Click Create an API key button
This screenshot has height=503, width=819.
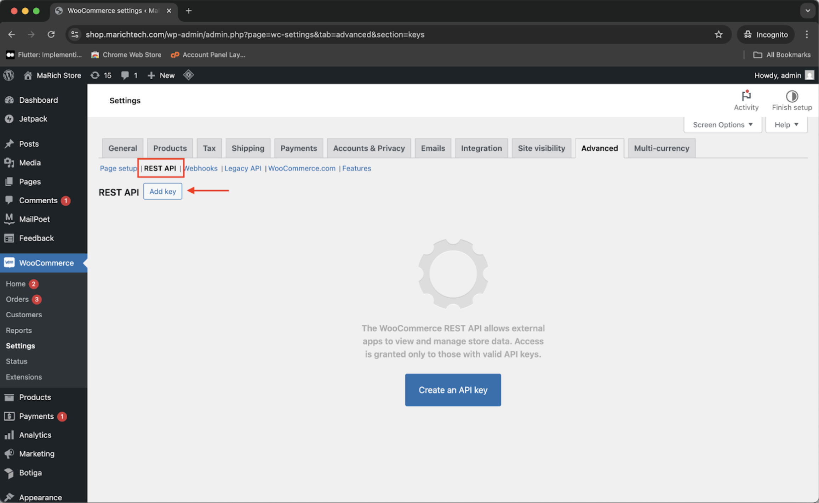pyautogui.click(x=453, y=390)
